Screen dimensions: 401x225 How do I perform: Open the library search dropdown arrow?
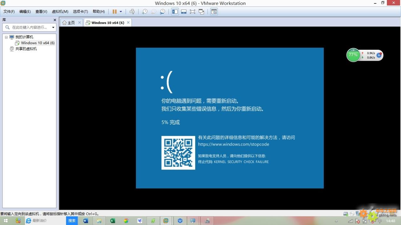pyautogui.click(x=53, y=27)
